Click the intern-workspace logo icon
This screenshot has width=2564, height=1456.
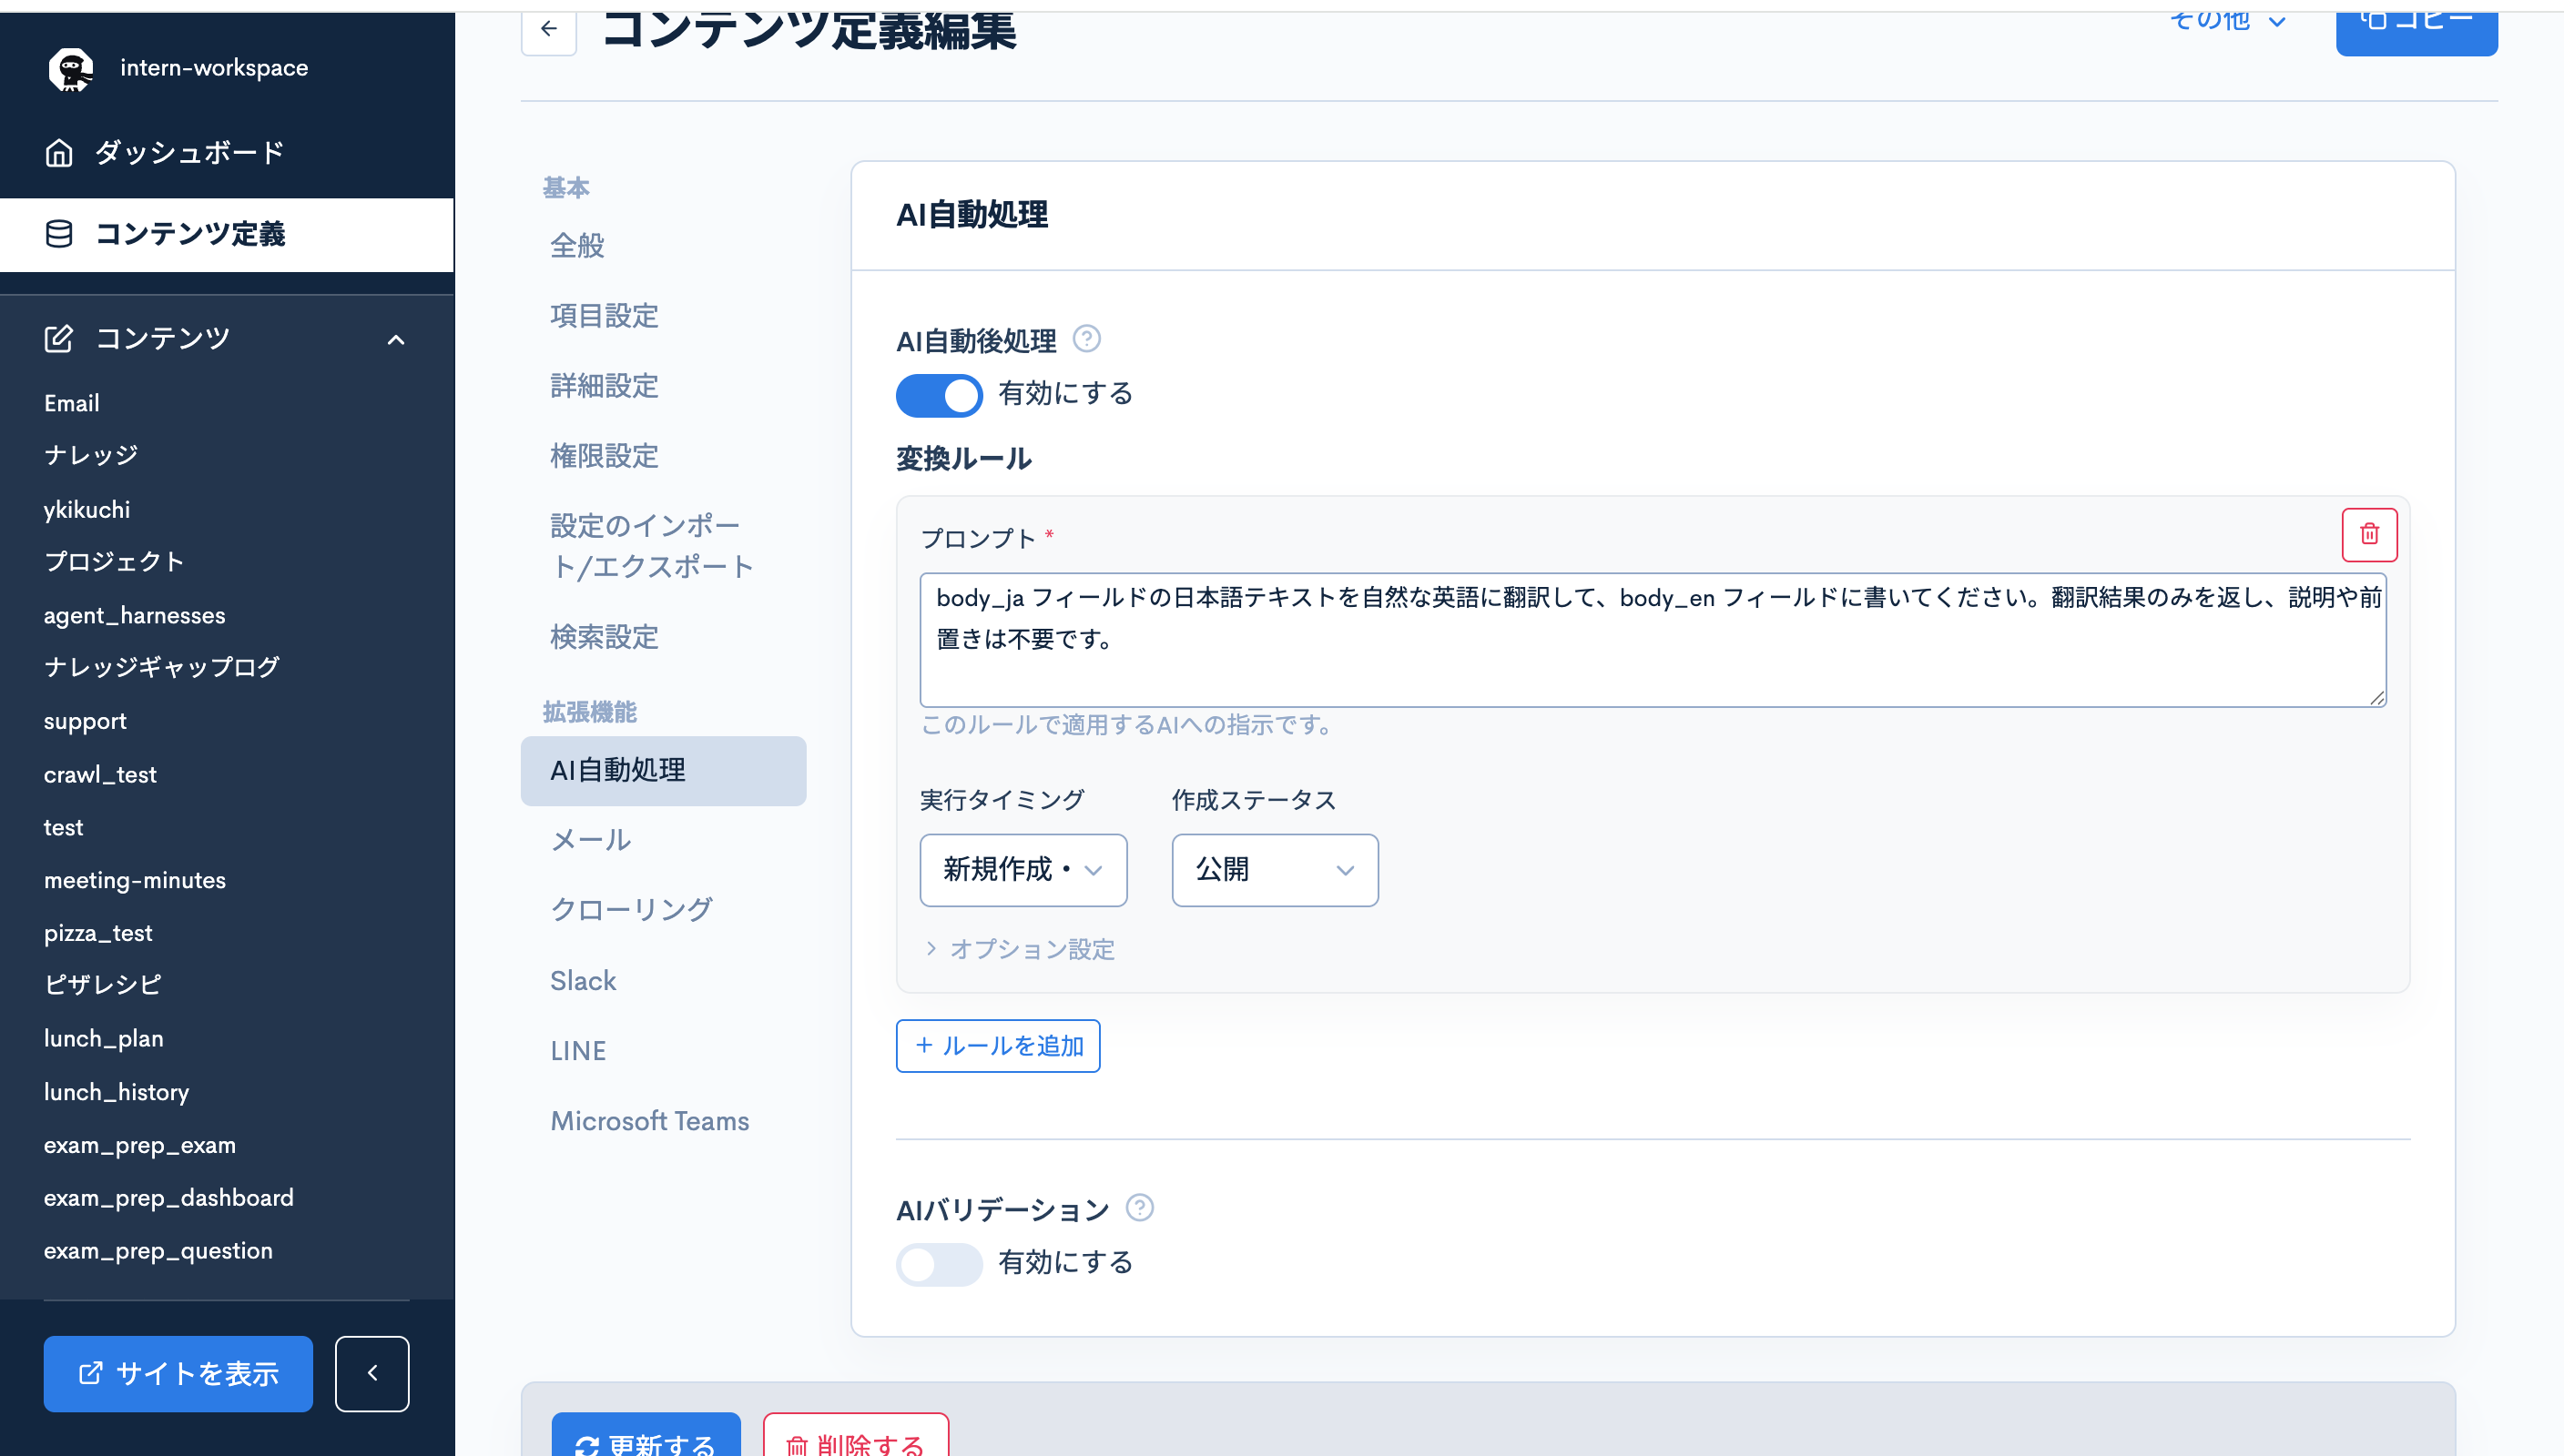tap(70, 69)
